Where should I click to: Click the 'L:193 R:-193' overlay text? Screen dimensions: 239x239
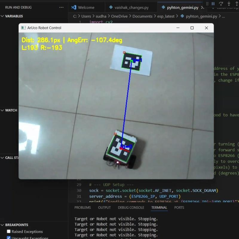click(42, 48)
